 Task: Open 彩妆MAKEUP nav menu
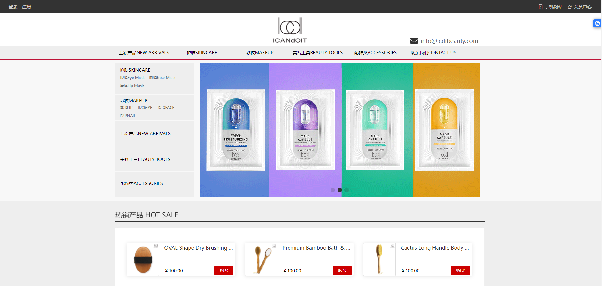pos(260,53)
